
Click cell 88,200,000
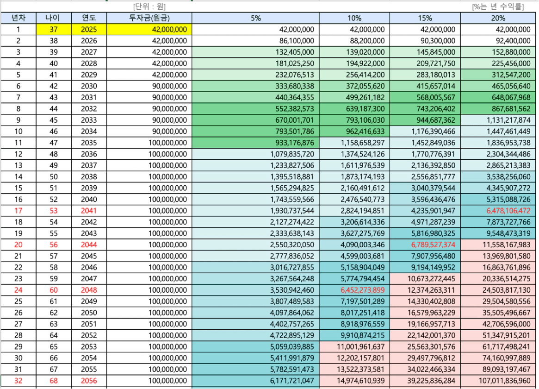click(x=354, y=41)
